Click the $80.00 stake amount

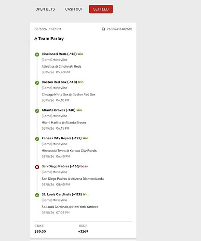[x=40, y=231]
